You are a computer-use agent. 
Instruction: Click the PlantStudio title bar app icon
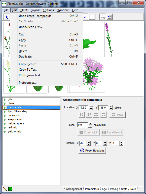(4, 4)
